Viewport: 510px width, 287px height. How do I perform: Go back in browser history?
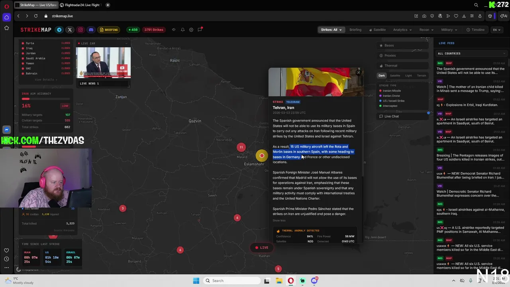18,16
